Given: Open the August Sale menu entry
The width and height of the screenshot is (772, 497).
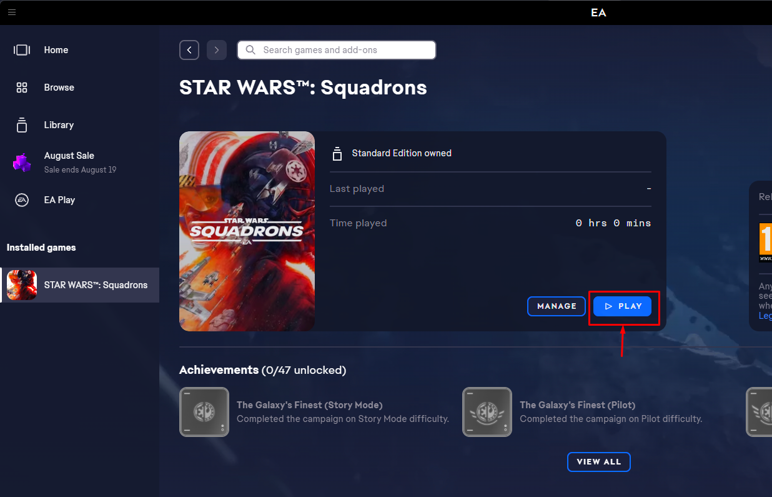Looking at the screenshot, I should tap(79, 163).
